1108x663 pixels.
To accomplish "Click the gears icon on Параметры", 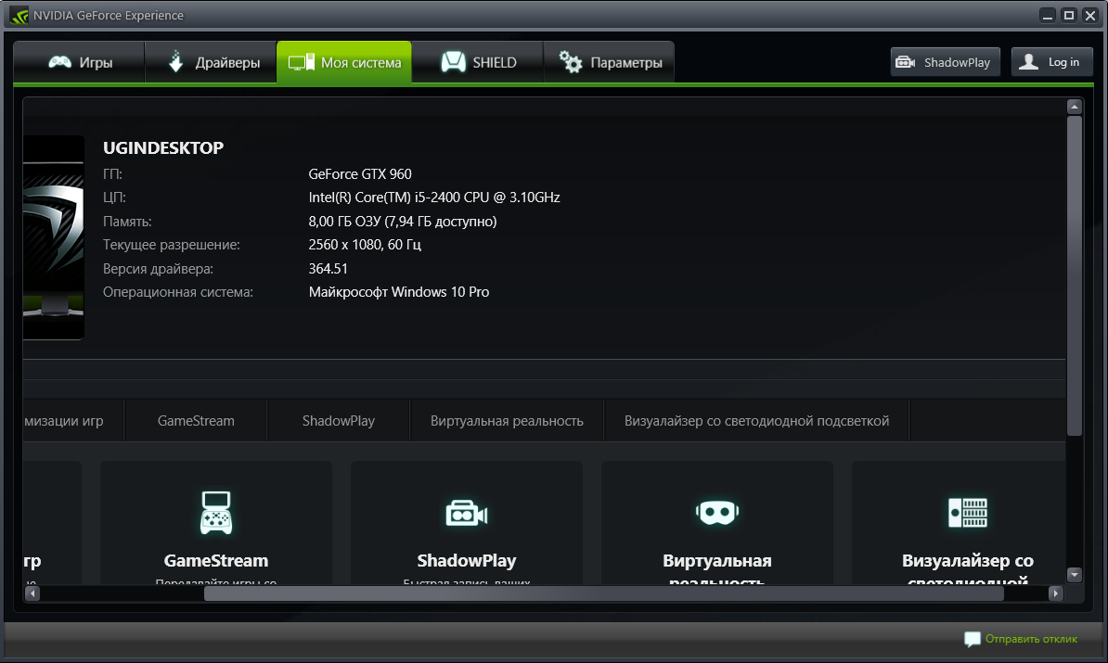I will 571,62.
